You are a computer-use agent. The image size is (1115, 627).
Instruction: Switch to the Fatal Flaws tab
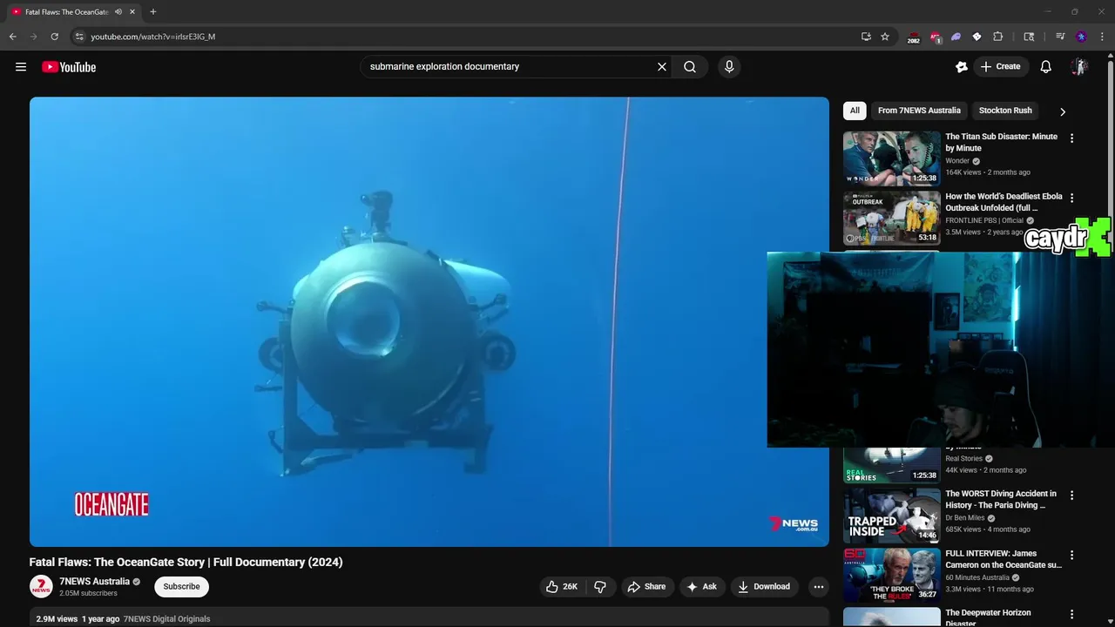point(66,12)
